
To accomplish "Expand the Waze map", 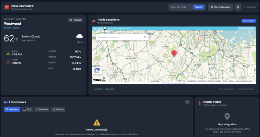I will 246,29.
